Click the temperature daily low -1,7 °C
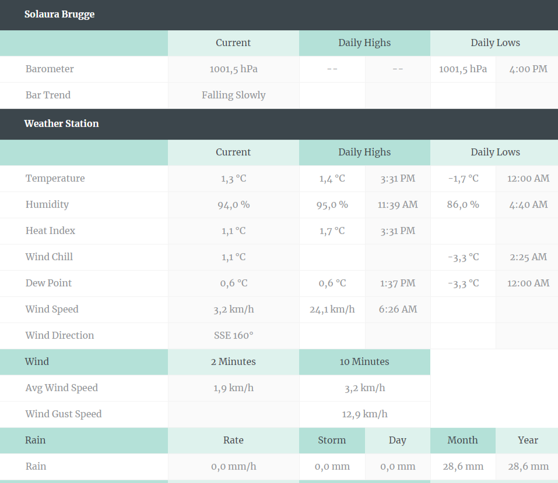This screenshot has width=558, height=483. [463, 178]
